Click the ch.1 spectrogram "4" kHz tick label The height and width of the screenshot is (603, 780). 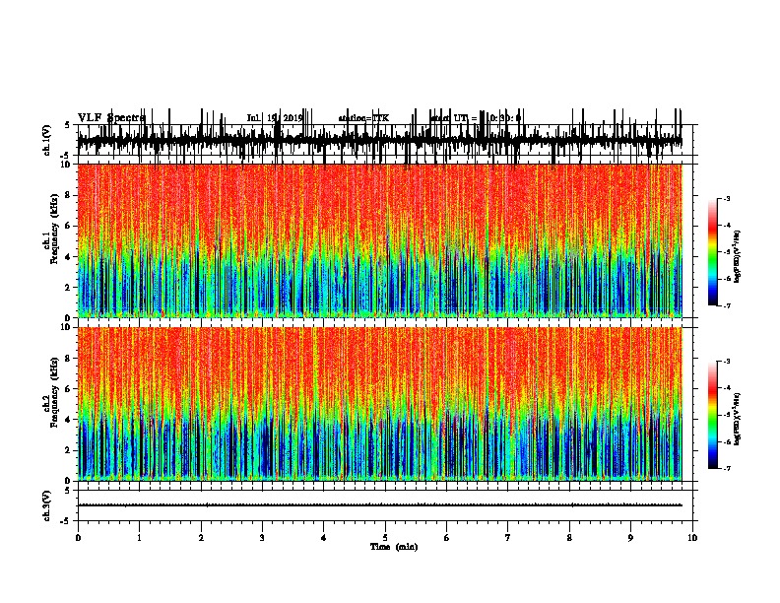click(x=69, y=257)
